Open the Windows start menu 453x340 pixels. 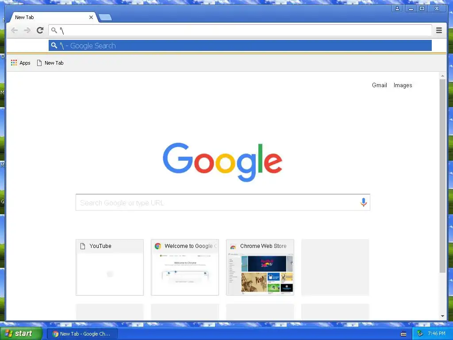[21, 334]
